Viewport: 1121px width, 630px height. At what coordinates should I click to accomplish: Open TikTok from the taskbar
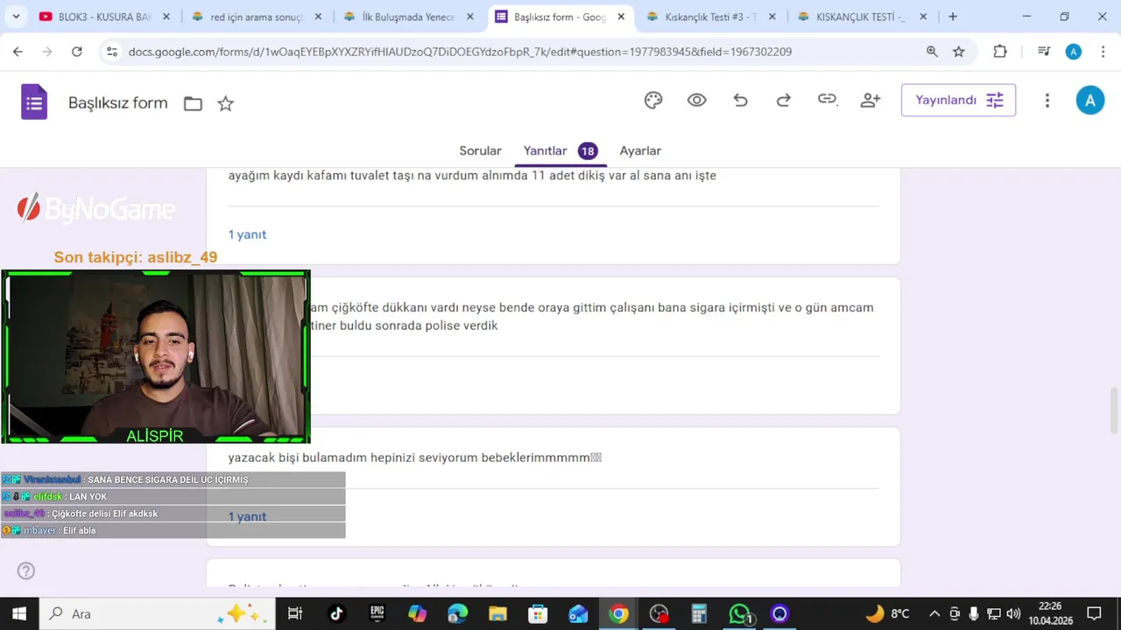(336, 613)
